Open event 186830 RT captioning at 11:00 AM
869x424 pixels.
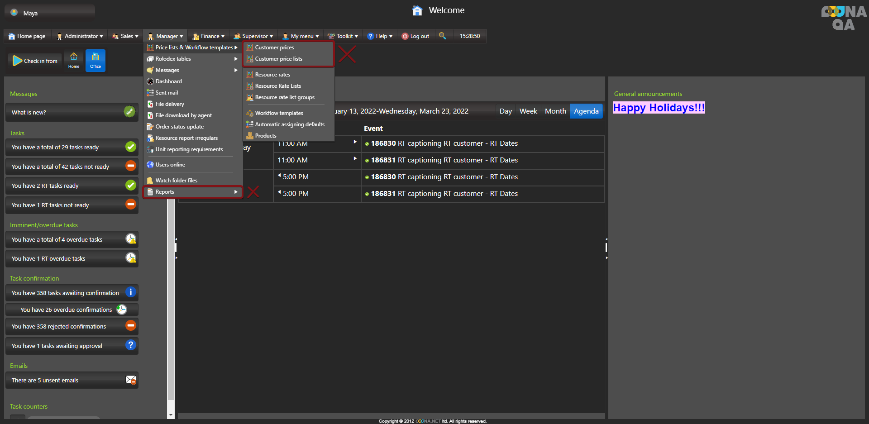[444, 143]
